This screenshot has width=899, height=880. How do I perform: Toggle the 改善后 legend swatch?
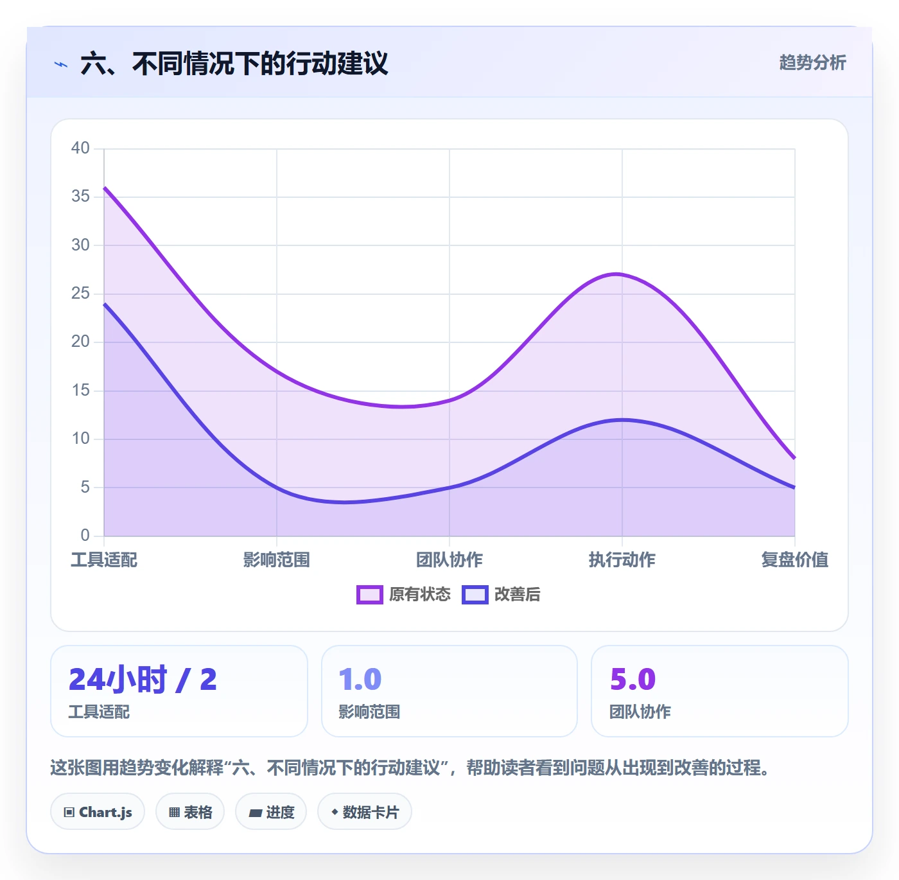pyautogui.click(x=475, y=595)
